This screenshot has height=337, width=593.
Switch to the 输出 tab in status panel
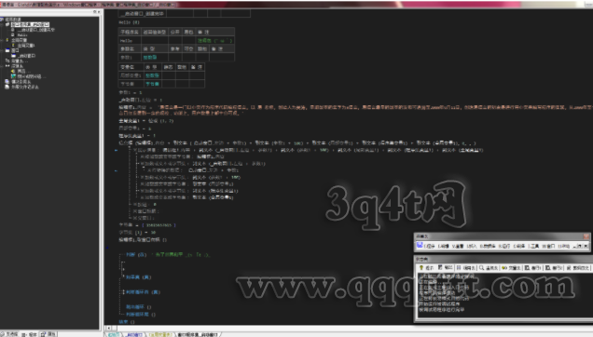click(x=446, y=267)
